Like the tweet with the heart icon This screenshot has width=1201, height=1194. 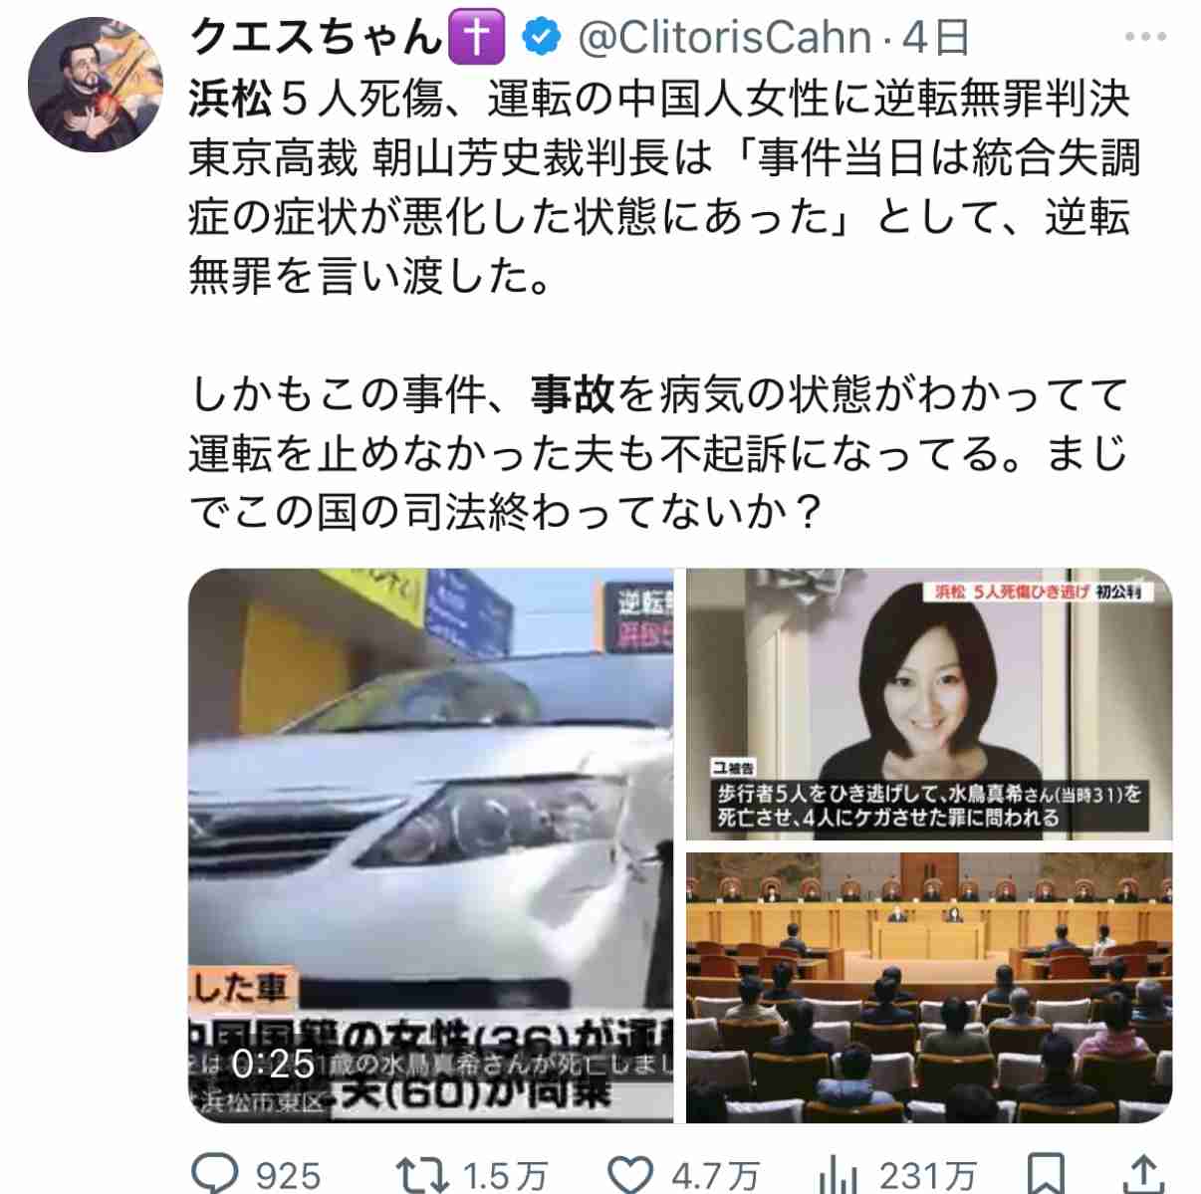(x=630, y=1174)
